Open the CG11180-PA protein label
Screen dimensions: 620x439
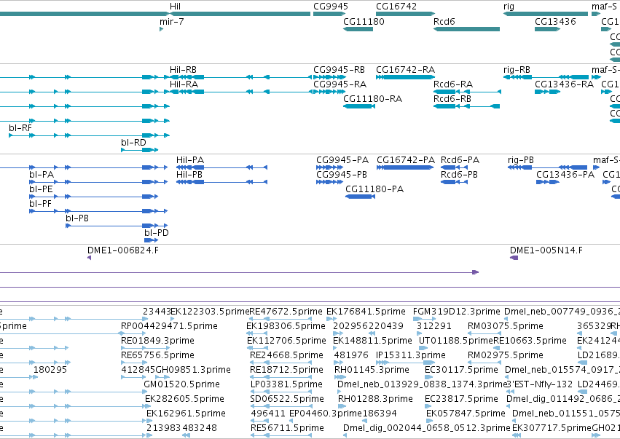[x=375, y=189]
